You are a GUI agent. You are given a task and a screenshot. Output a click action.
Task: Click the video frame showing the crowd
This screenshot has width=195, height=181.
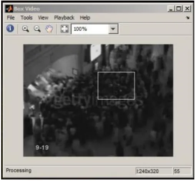[98, 100]
